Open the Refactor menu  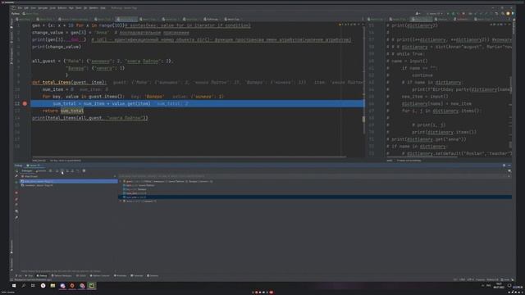[62, 7]
